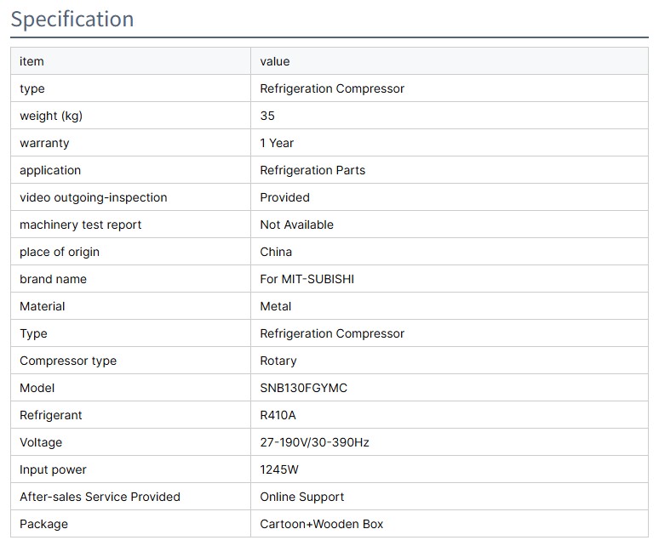The image size is (659, 546).
Task: Click the voltage value 27-190V/30-390Hz
Action: tap(314, 442)
